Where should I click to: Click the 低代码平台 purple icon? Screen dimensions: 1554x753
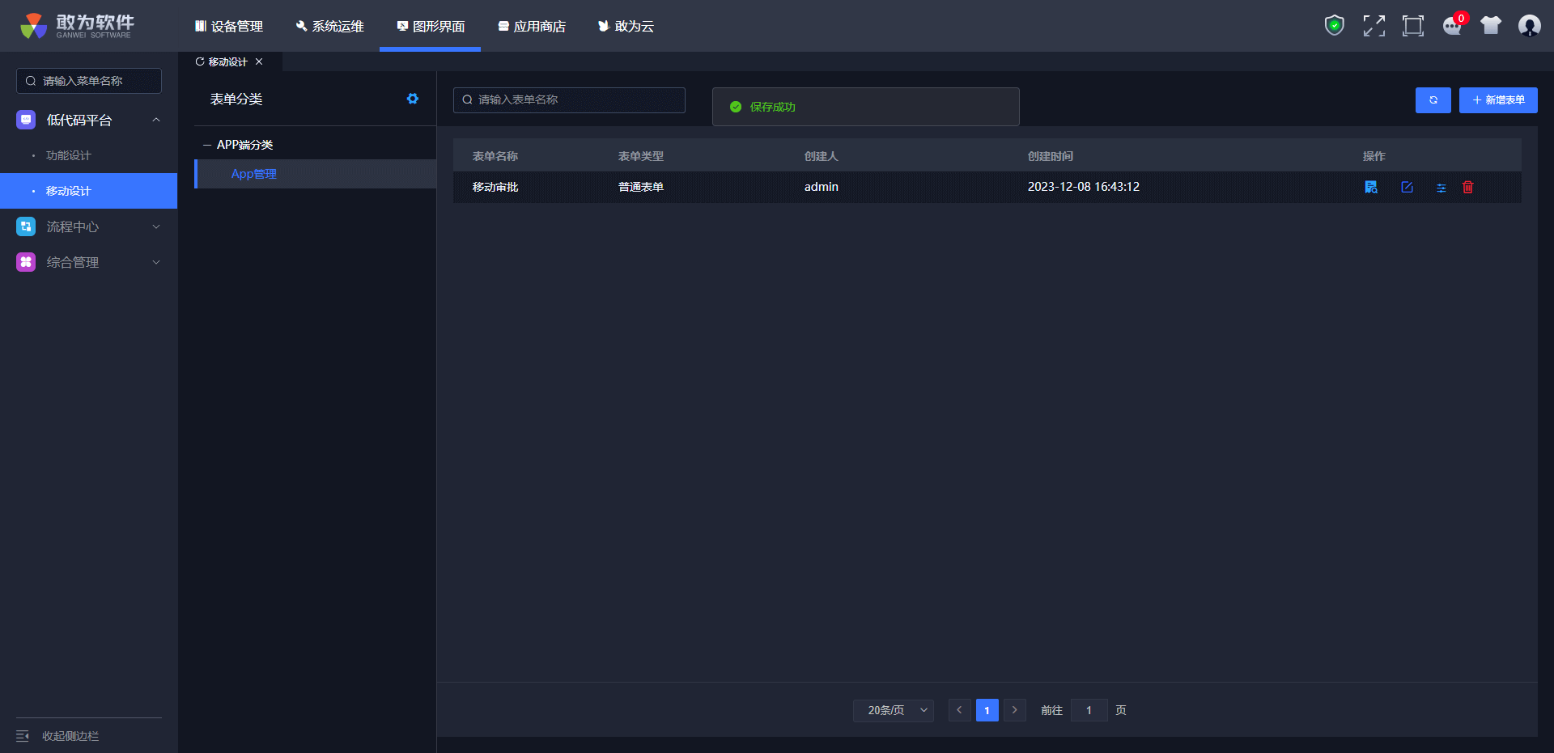coord(26,120)
